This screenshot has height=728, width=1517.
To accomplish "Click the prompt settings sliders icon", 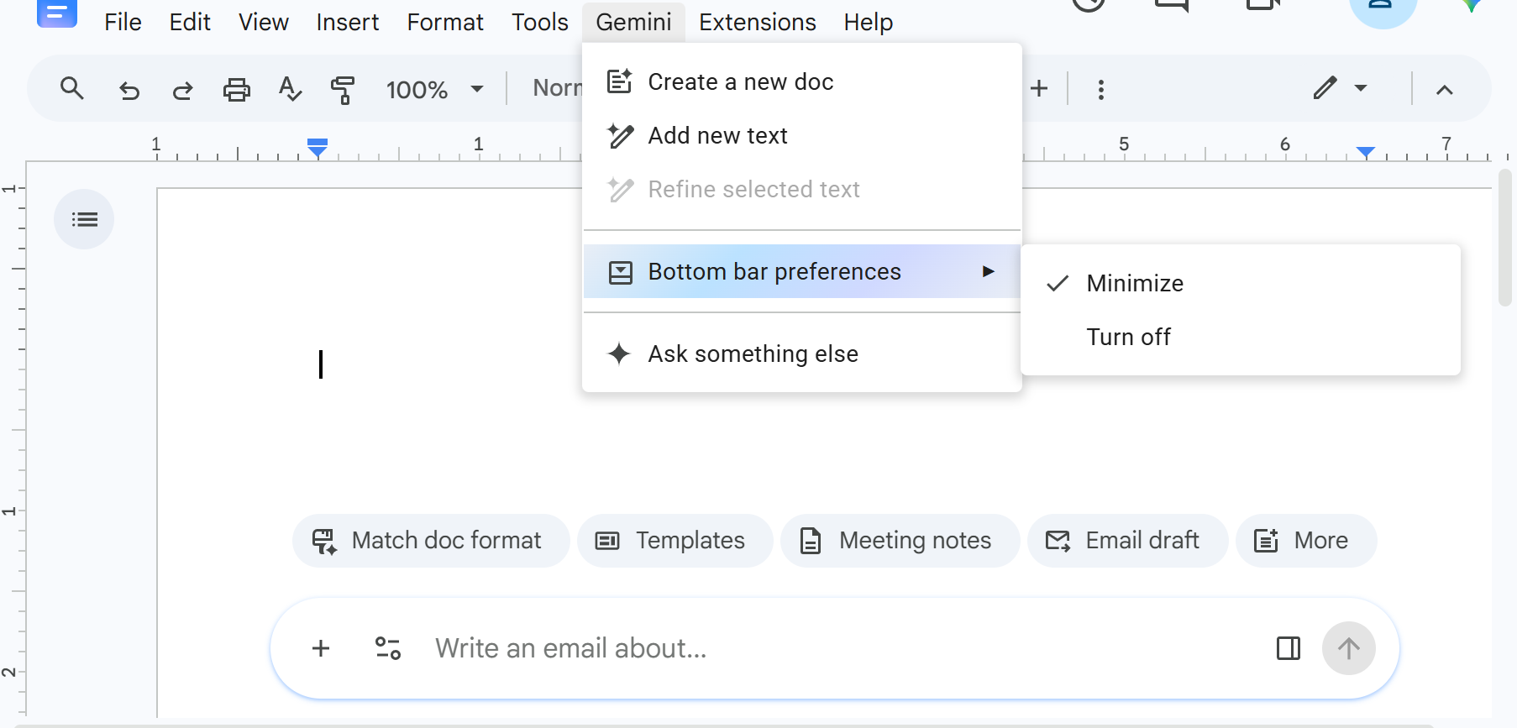I will click(x=387, y=648).
